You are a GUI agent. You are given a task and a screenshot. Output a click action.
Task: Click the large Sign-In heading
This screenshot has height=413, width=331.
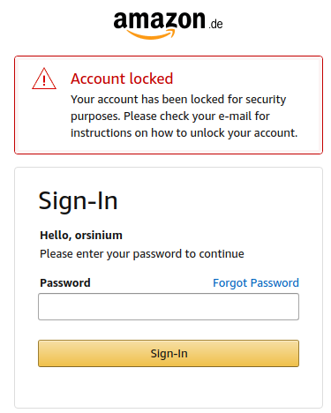78,201
